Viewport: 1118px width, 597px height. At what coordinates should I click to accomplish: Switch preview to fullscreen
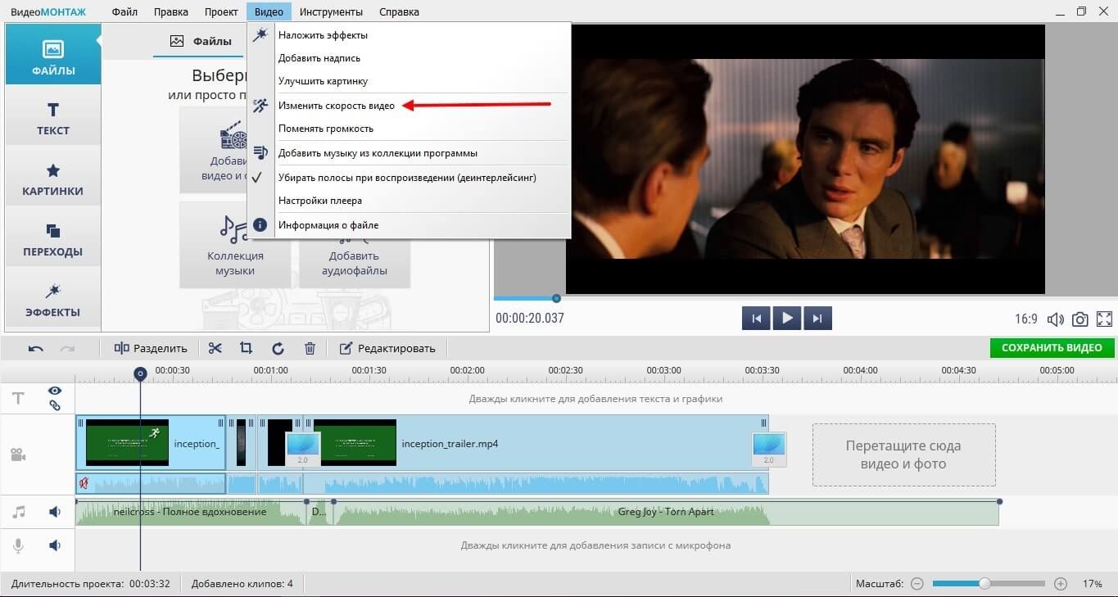tap(1104, 319)
